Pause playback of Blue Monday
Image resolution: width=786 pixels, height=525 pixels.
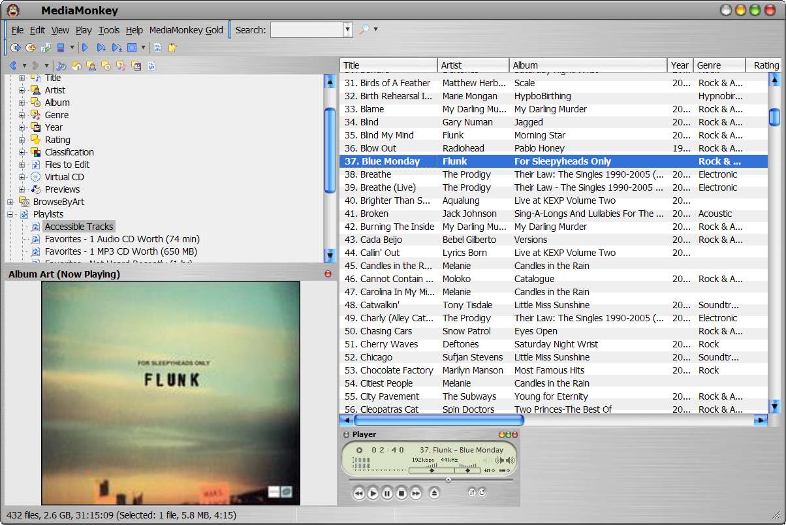pyautogui.click(x=386, y=493)
